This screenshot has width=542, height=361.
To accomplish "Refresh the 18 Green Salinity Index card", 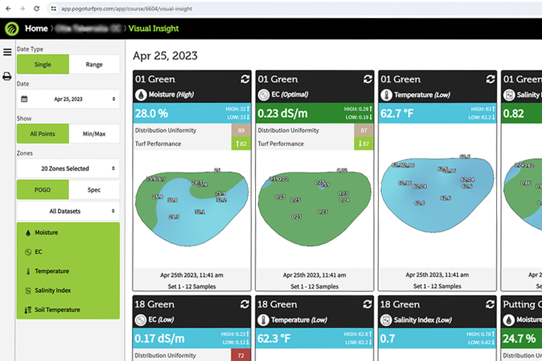I will (491, 304).
